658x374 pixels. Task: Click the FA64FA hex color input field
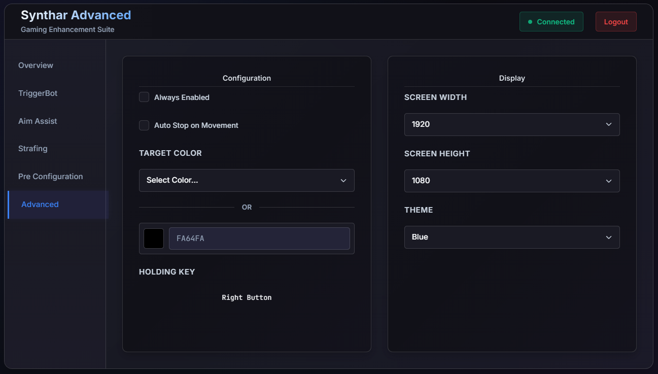259,238
